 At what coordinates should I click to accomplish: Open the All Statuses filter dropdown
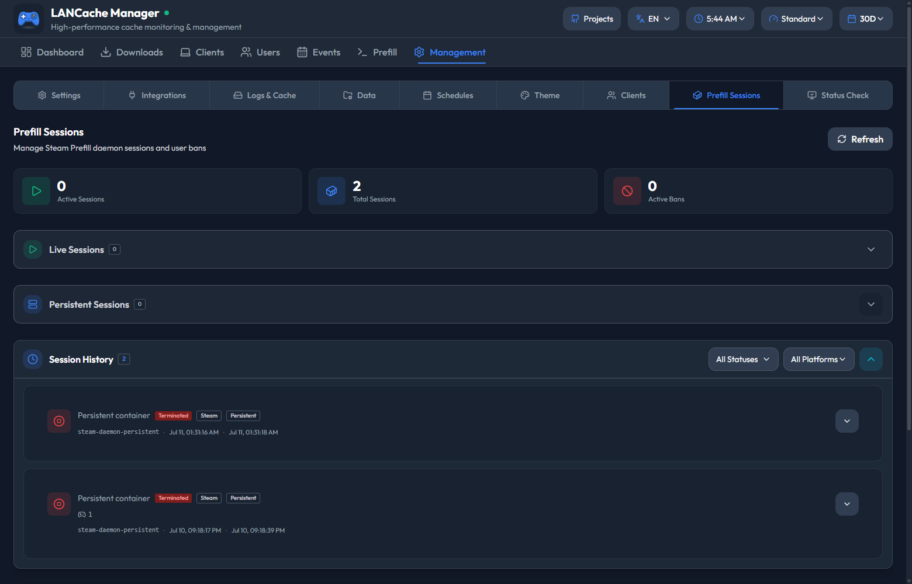[x=743, y=359]
